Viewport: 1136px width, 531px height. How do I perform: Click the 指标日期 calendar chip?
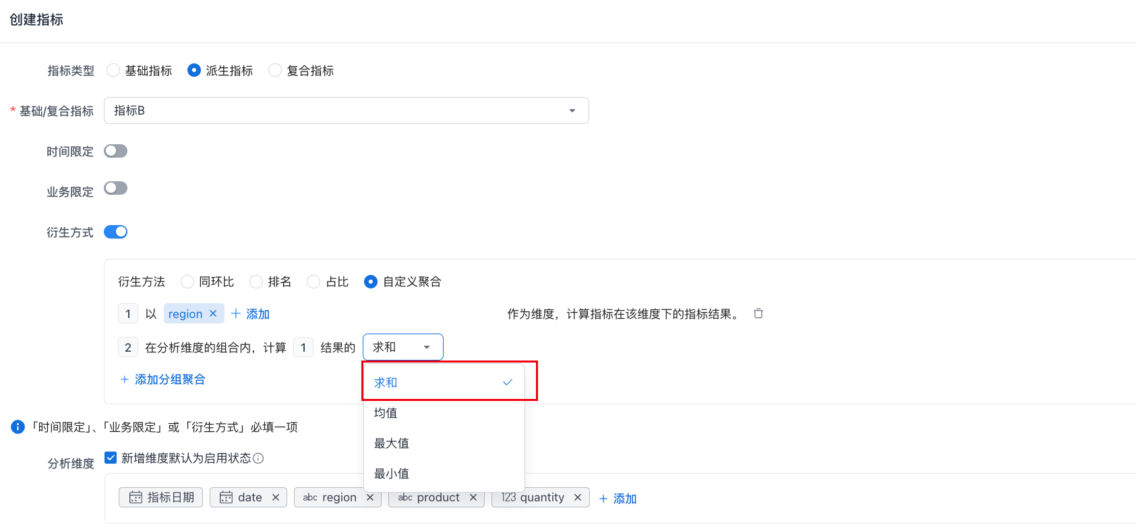click(x=161, y=497)
